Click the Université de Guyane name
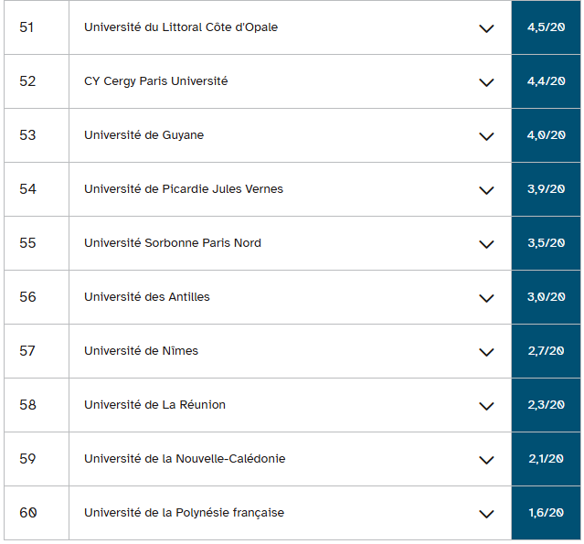This screenshot has height=544, width=584. click(143, 135)
